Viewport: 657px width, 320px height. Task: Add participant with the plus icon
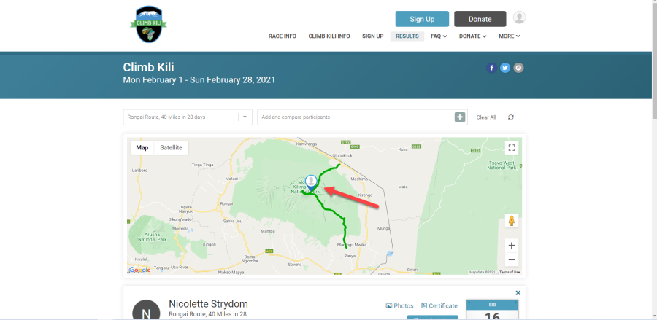[x=460, y=117]
